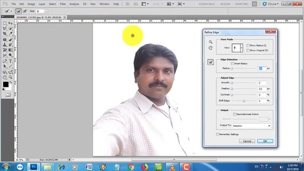This screenshot has height=171, width=304.
Task: Select the Zoom tool in toolbox
Action: tap(10, 77)
